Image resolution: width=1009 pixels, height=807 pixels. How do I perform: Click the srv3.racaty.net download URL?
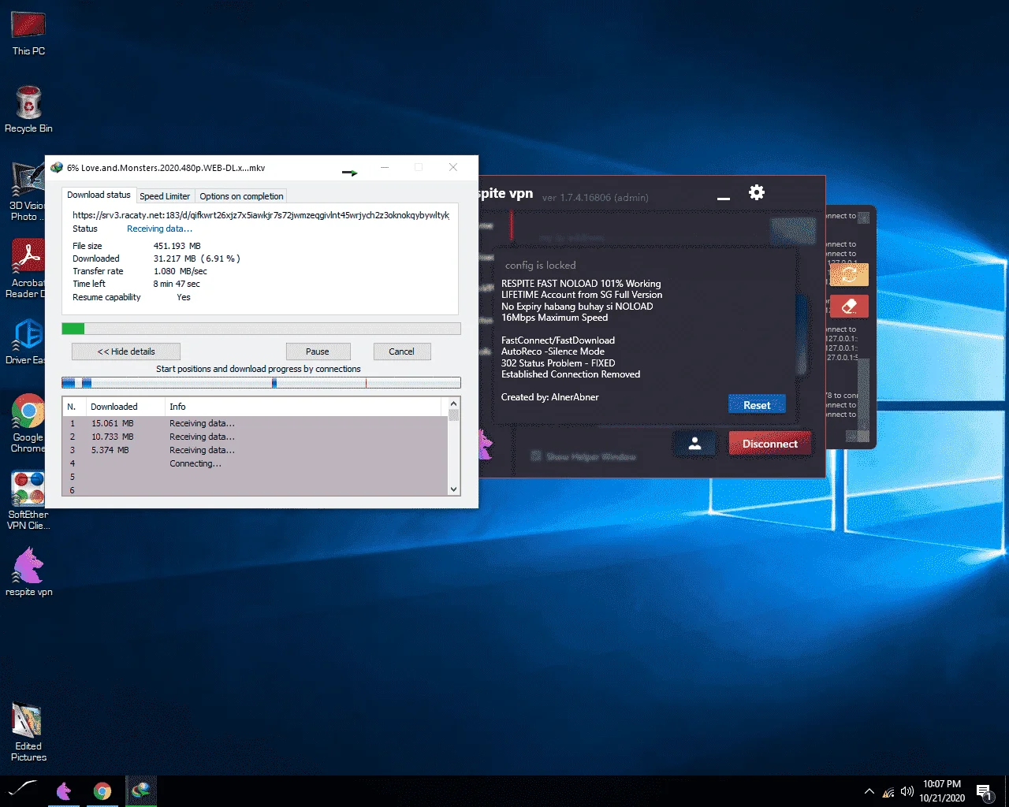tap(261, 215)
